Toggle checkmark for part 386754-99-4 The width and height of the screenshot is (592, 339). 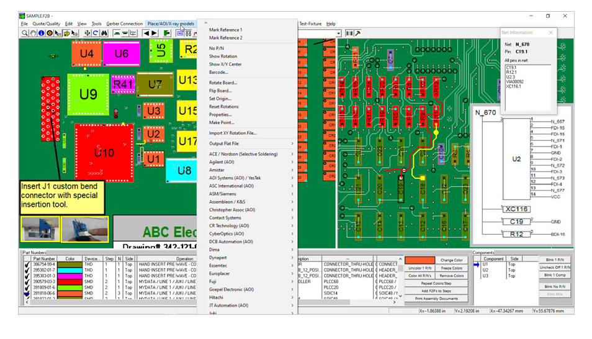(x=26, y=264)
